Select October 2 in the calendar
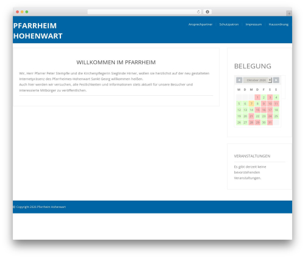The height and width of the screenshot is (258, 305). 264,98
